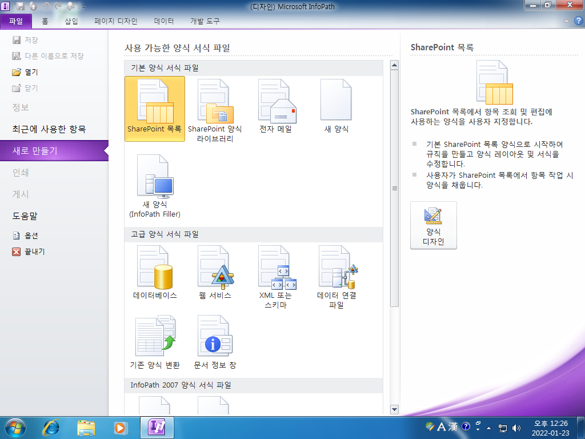
Task: Choose the 데이터 연결 파일 template
Action: pos(336,277)
